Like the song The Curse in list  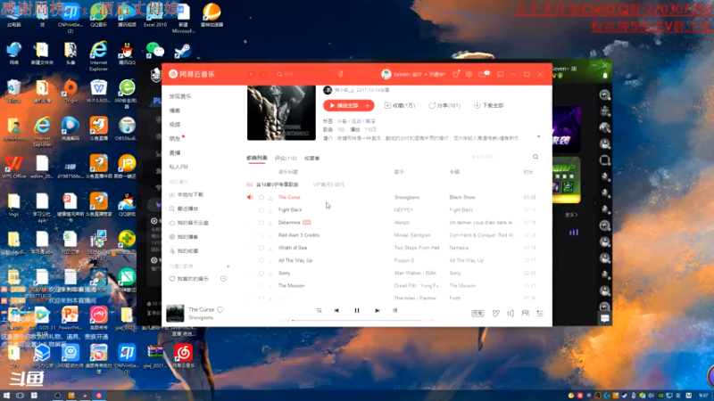(262, 197)
